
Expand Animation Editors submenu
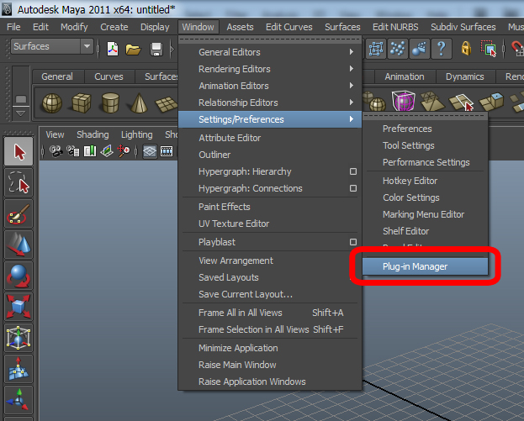270,86
